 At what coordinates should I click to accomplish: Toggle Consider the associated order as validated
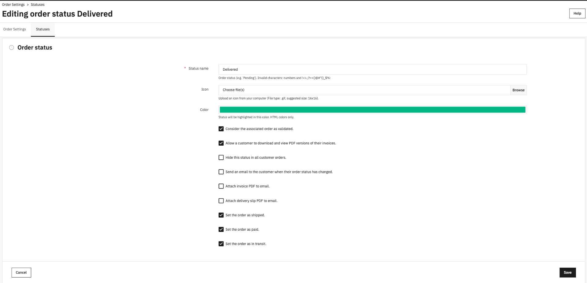coord(221,129)
